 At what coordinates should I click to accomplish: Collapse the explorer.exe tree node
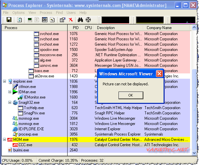pyautogui.click(x=4, y=81)
